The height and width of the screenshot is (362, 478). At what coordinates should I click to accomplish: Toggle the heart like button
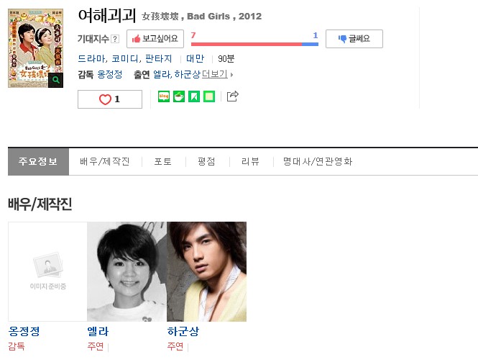(x=110, y=99)
